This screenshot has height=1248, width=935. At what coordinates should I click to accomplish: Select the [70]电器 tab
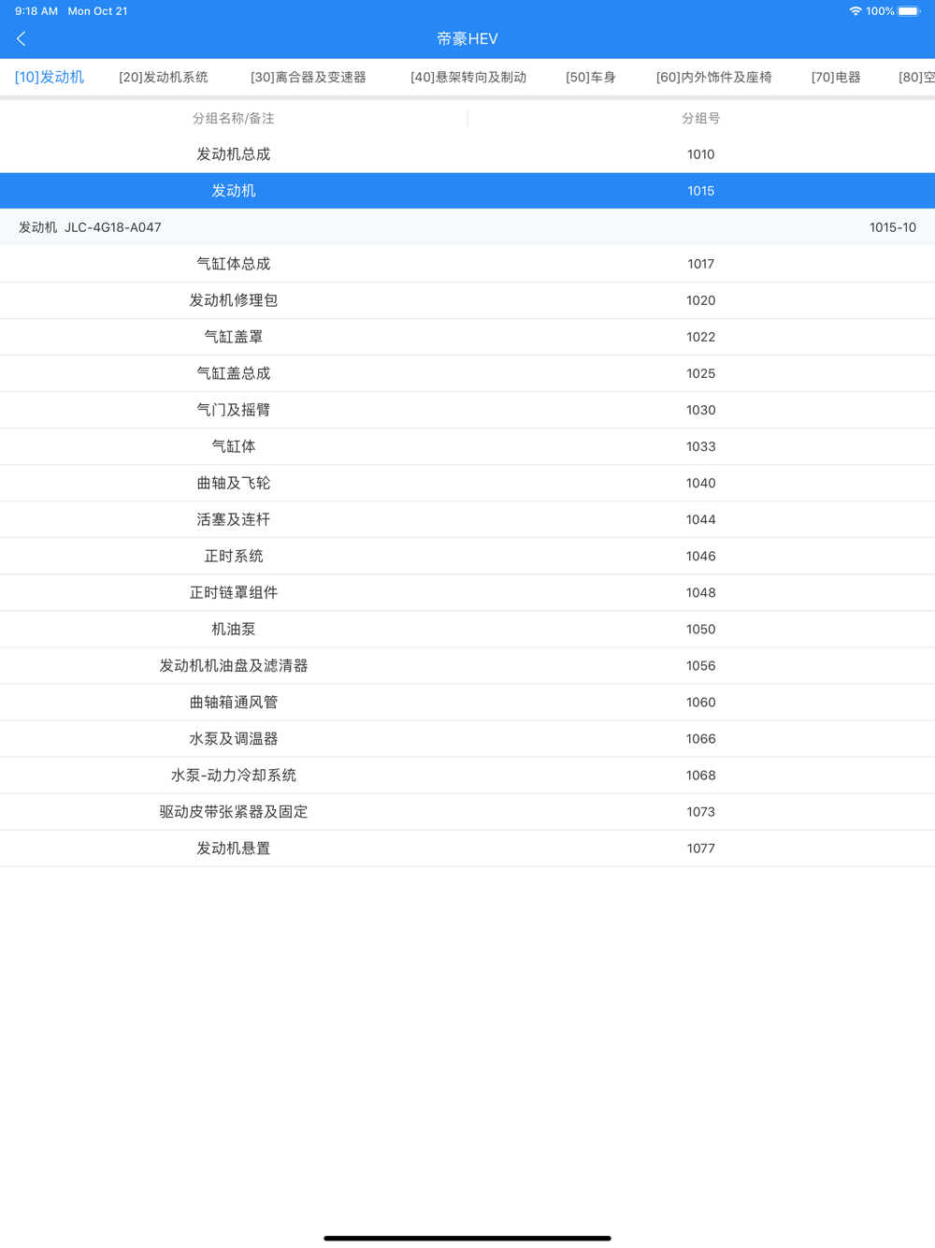click(x=836, y=77)
